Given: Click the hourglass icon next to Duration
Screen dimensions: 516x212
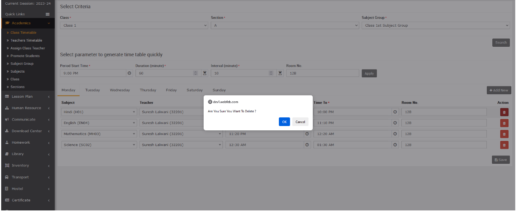Looking at the screenshot, I should [205, 73].
